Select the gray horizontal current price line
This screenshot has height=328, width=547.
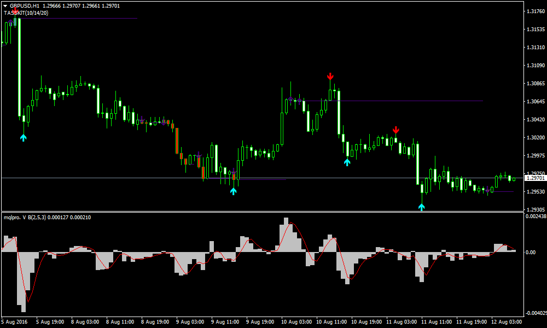tap(109, 178)
